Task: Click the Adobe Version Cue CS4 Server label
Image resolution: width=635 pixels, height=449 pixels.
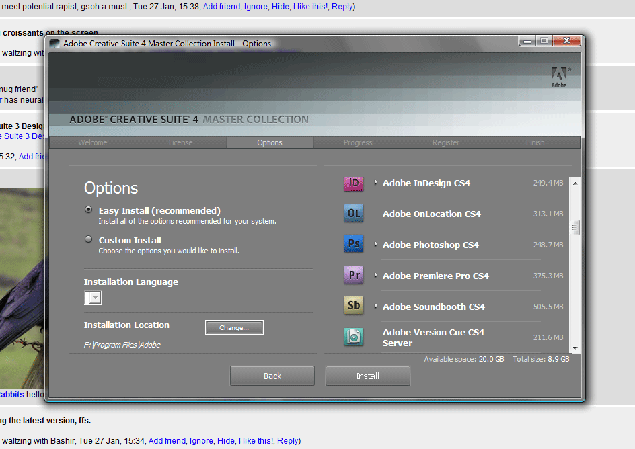Action: point(433,337)
